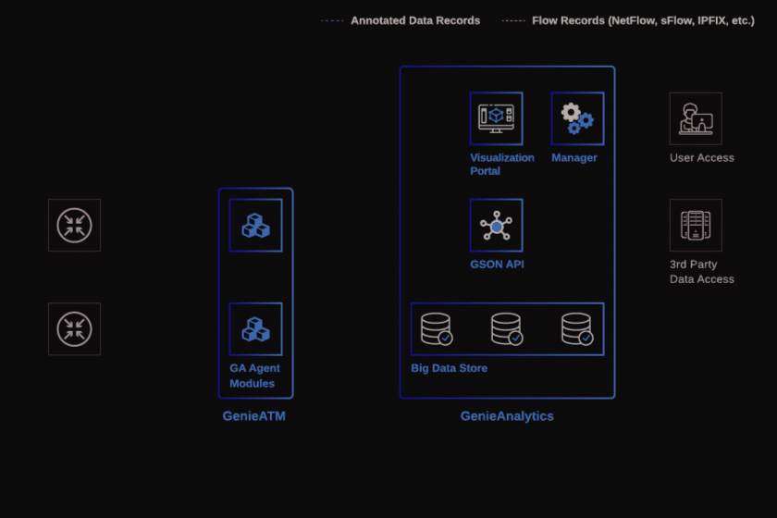Click the User Access person icon
Screen dimensions: 777x518
tap(696, 118)
